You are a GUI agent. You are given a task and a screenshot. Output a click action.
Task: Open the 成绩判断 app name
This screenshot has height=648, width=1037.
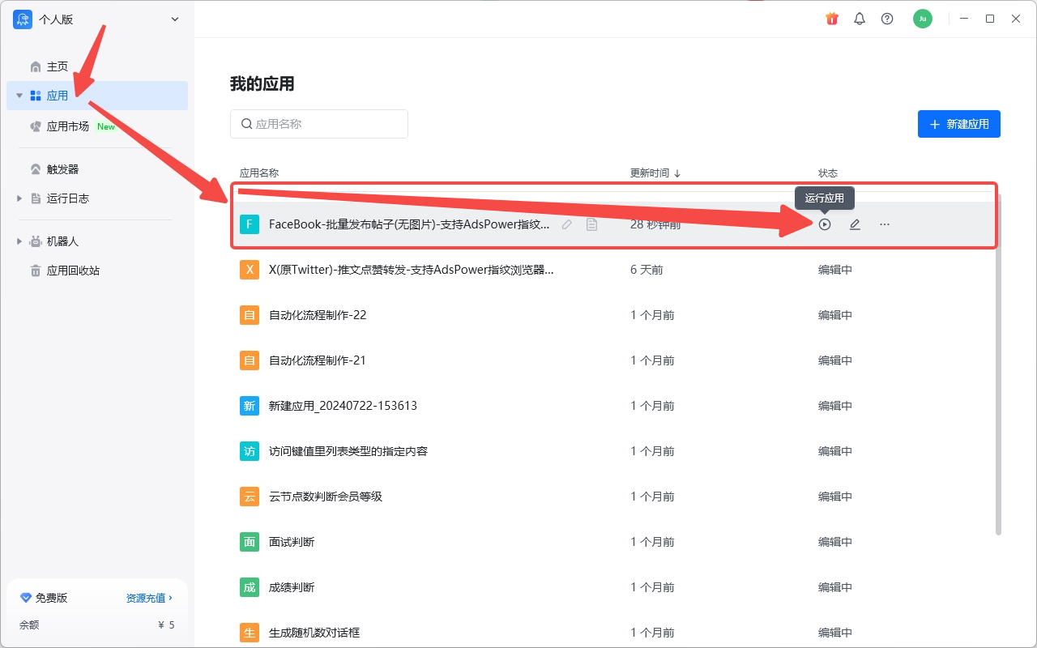click(292, 587)
